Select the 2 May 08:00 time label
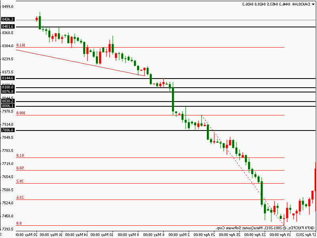This screenshot has width=317, height=238. click(179, 235)
